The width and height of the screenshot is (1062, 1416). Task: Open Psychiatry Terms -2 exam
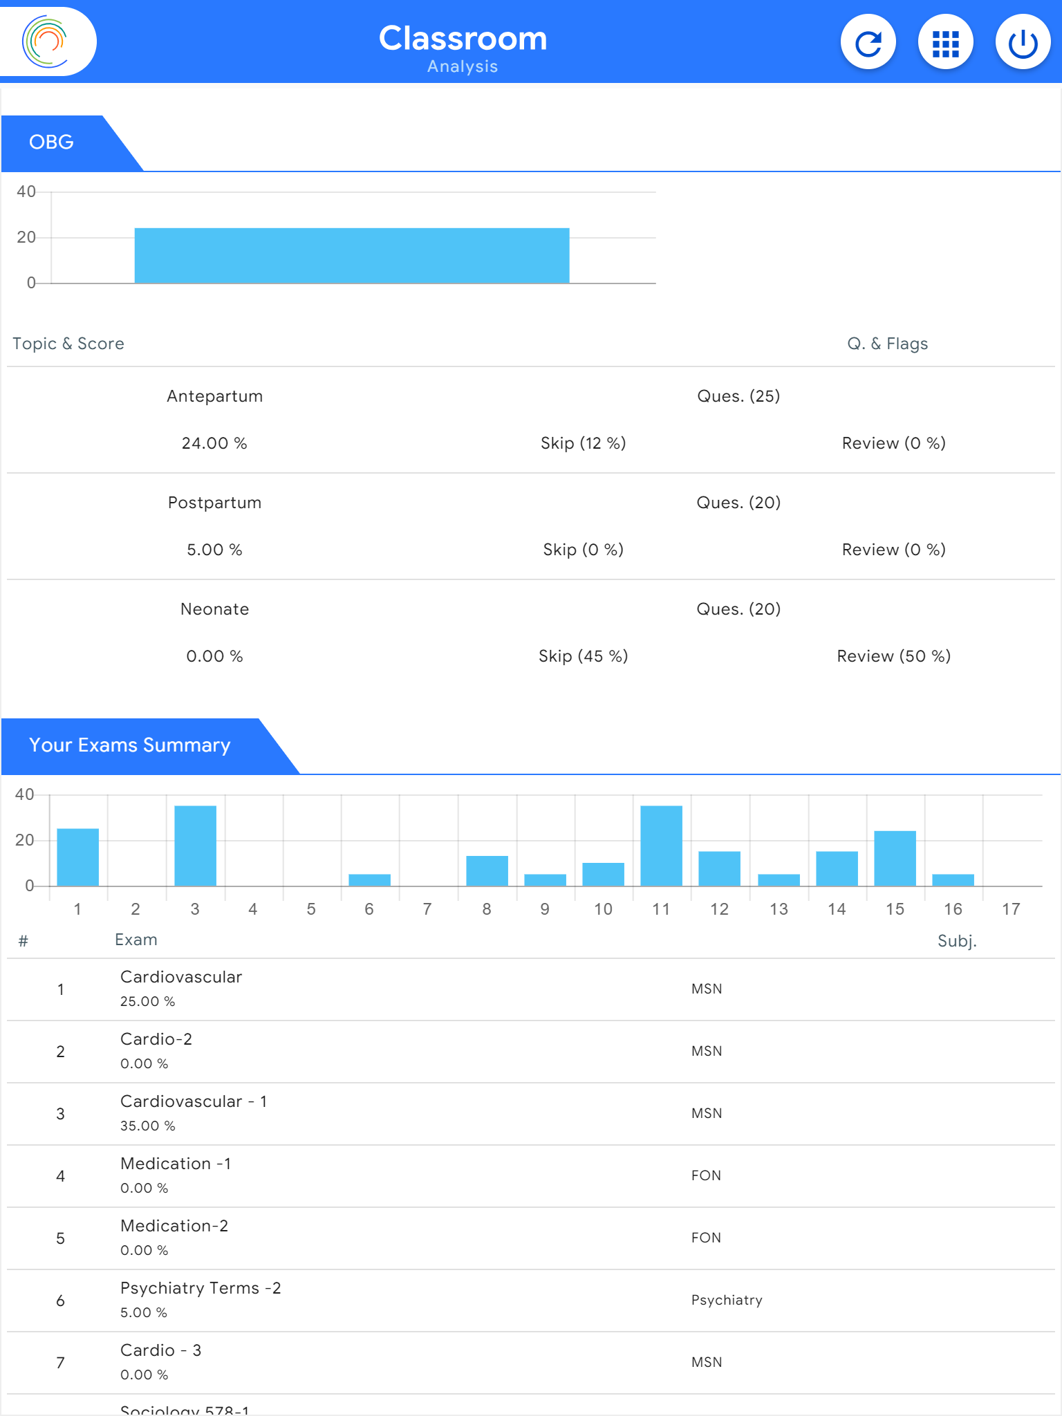click(201, 1289)
